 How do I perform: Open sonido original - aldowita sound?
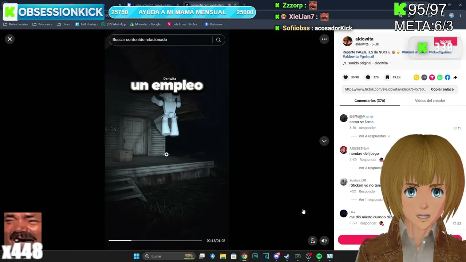tap(368, 63)
